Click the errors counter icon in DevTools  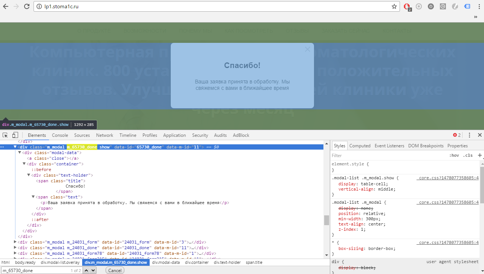[455, 135]
